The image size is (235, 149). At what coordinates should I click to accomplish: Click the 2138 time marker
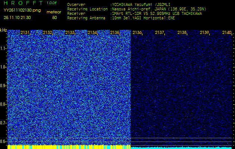(182, 32)
